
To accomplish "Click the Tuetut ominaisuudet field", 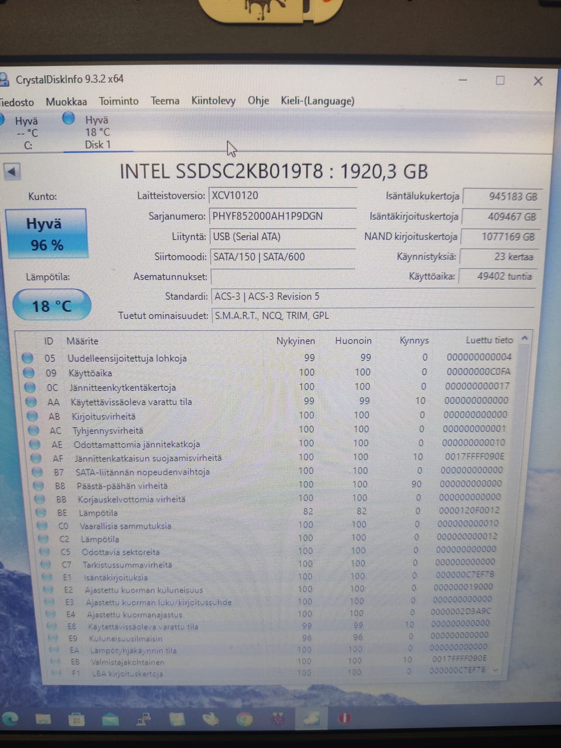I will point(373,316).
